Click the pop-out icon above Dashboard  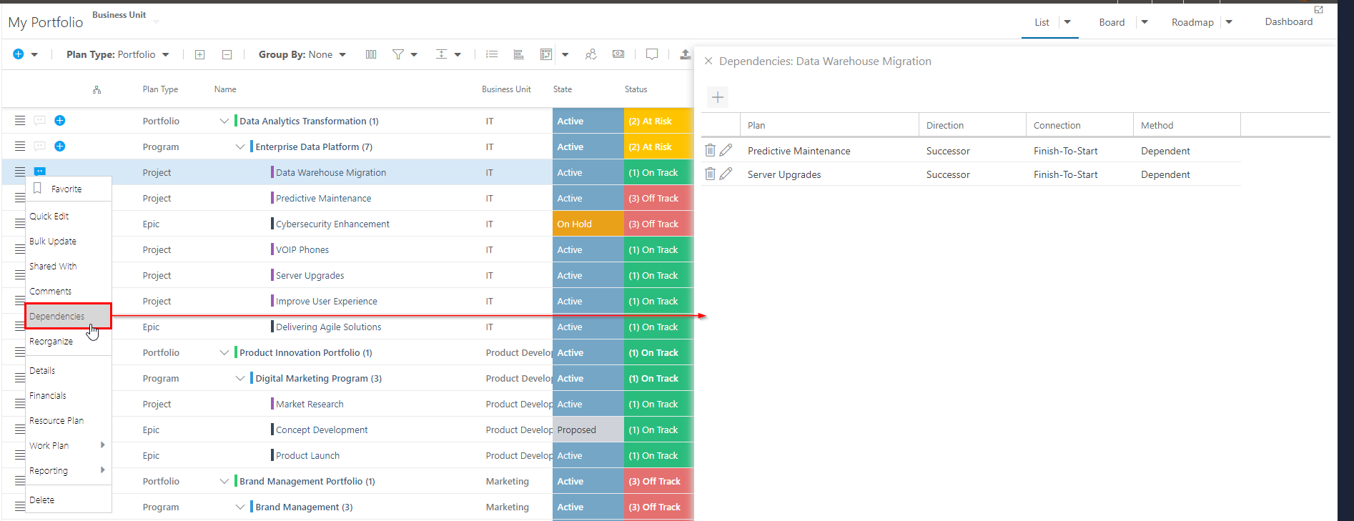click(x=1319, y=10)
